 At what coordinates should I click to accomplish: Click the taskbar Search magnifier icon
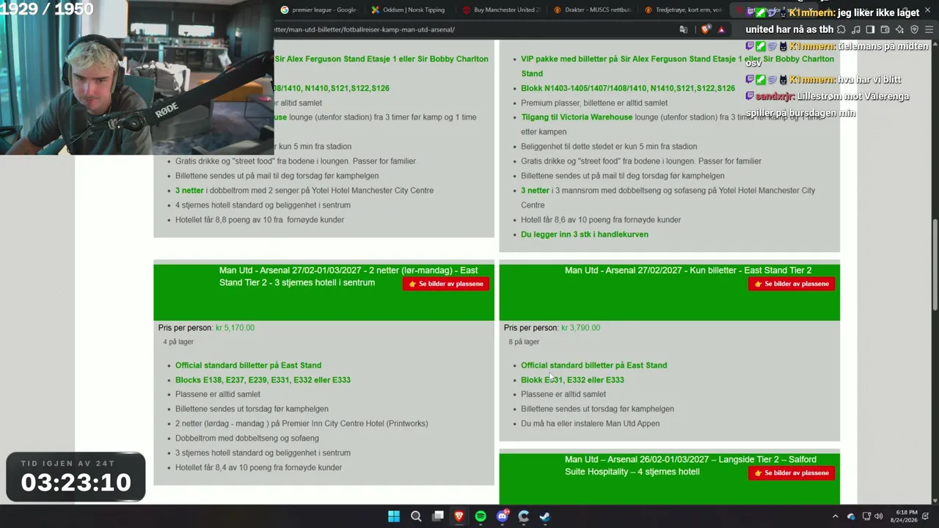[416, 516]
